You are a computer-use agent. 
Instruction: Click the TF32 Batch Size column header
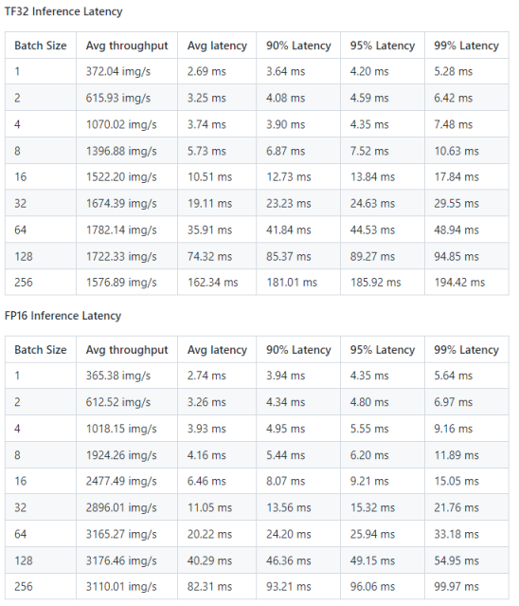pos(41,46)
